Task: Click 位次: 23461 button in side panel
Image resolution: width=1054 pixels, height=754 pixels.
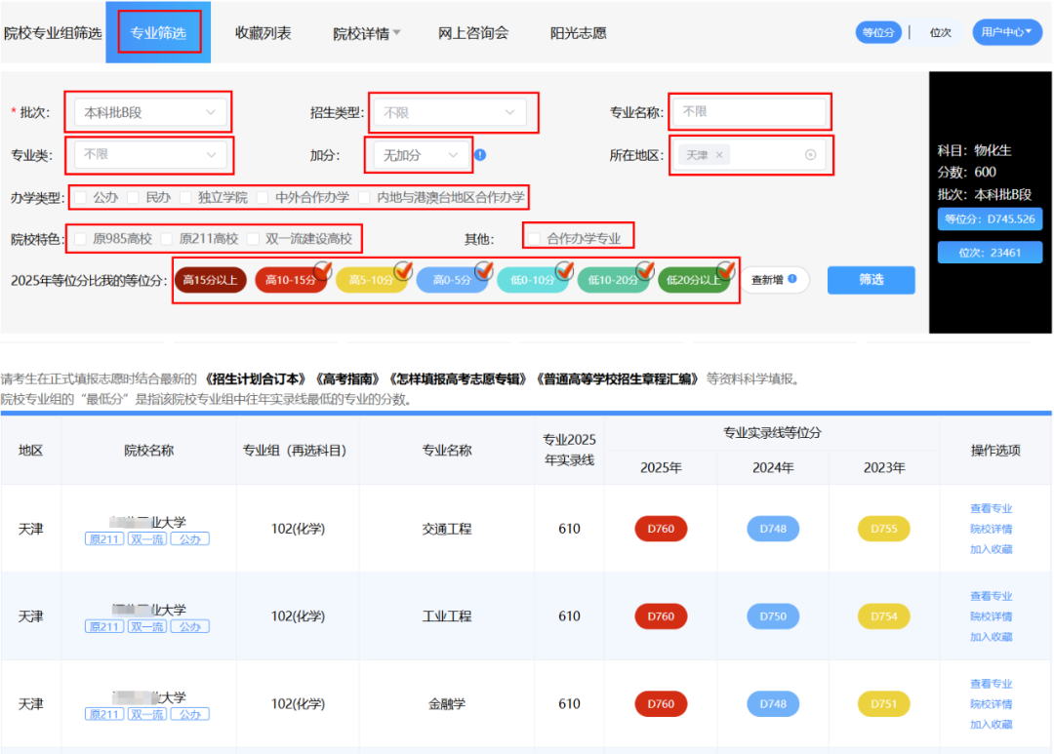Action: (991, 253)
